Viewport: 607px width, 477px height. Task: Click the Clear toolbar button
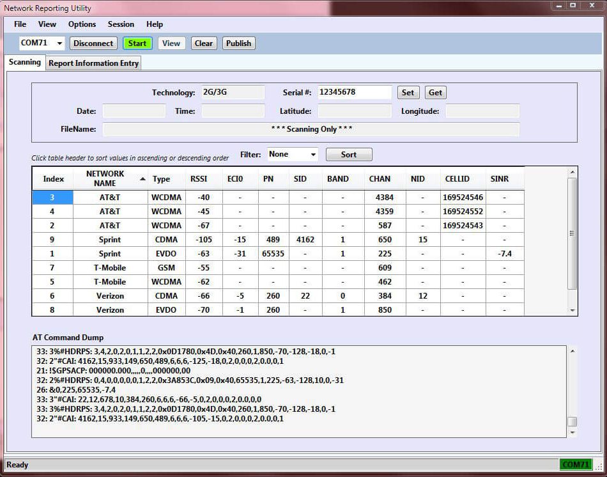[204, 43]
